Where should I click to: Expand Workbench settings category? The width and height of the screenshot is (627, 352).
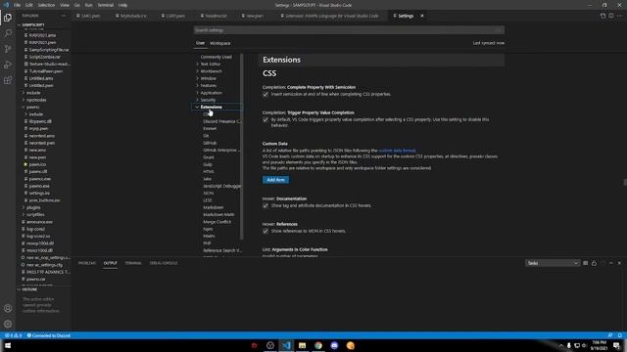click(x=212, y=71)
